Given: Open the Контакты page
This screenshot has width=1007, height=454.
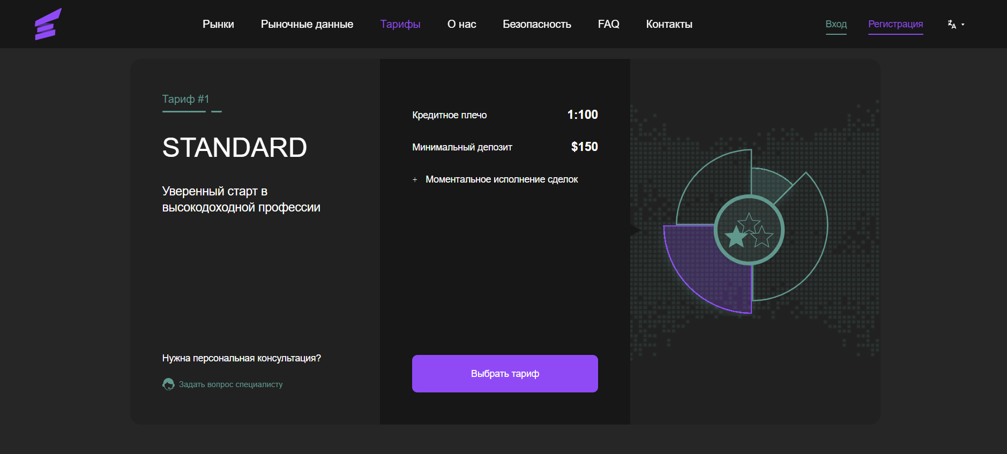Looking at the screenshot, I should tap(669, 24).
